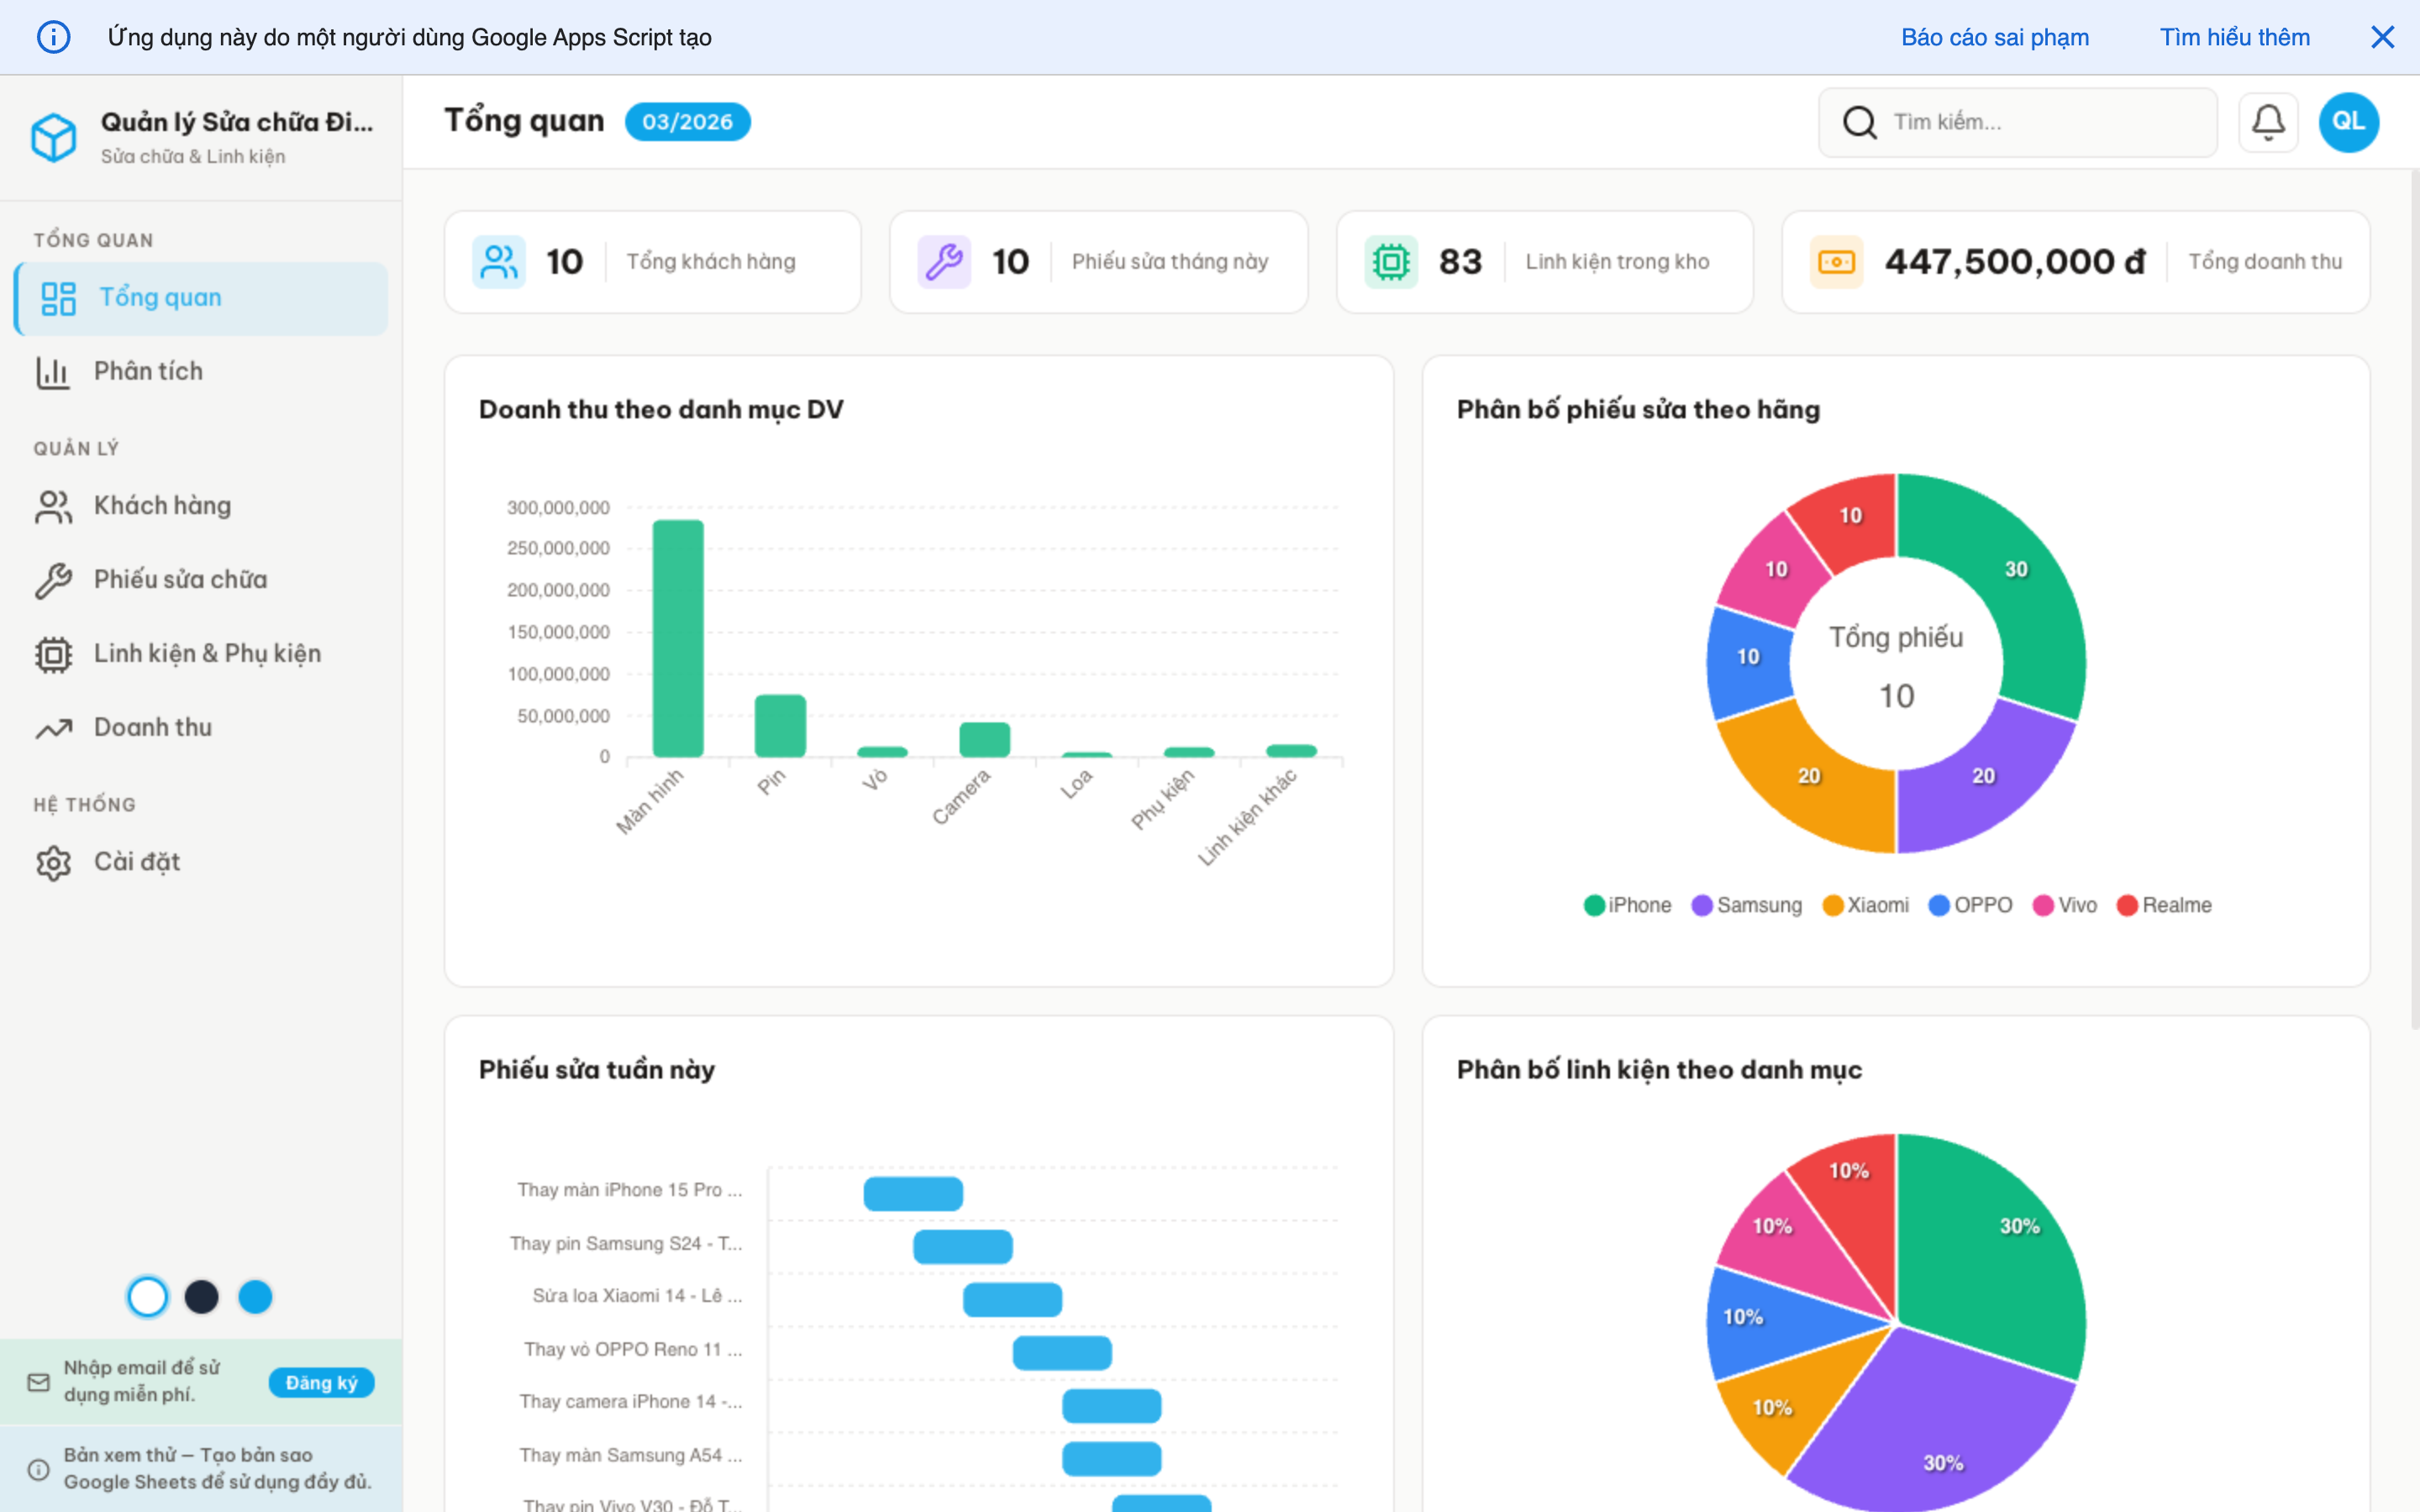The width and height of the screenshot is (2420, 1512).
Task: Click the Doanh thu trend icon
Action: [53, 728]
